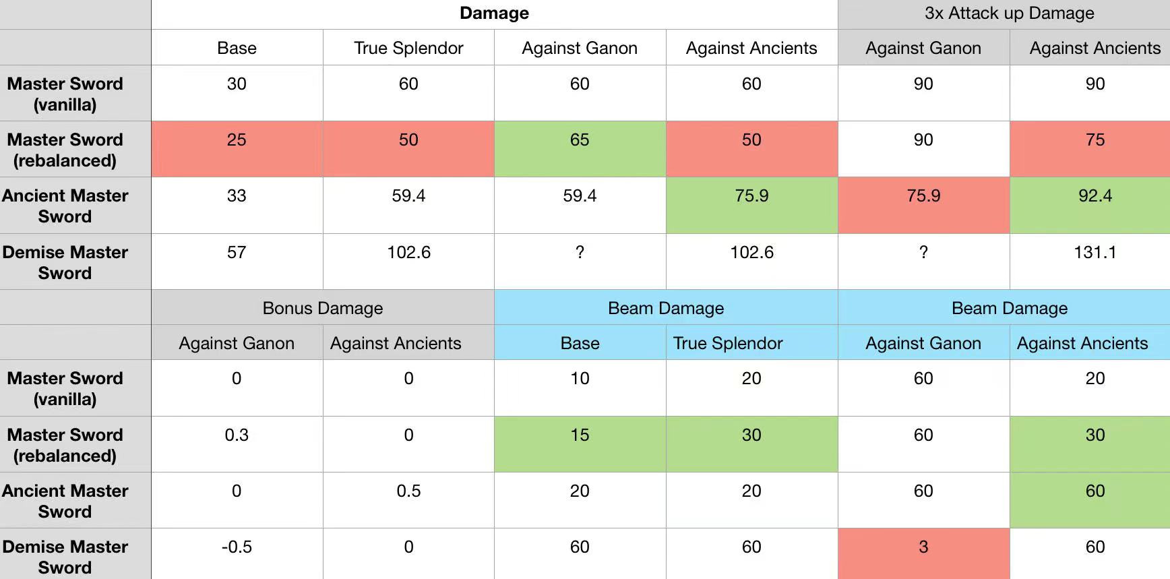This screenshot has width=1170, height=579.
Task: Click the cell with value -0.5
Action: tap(237, 547)
